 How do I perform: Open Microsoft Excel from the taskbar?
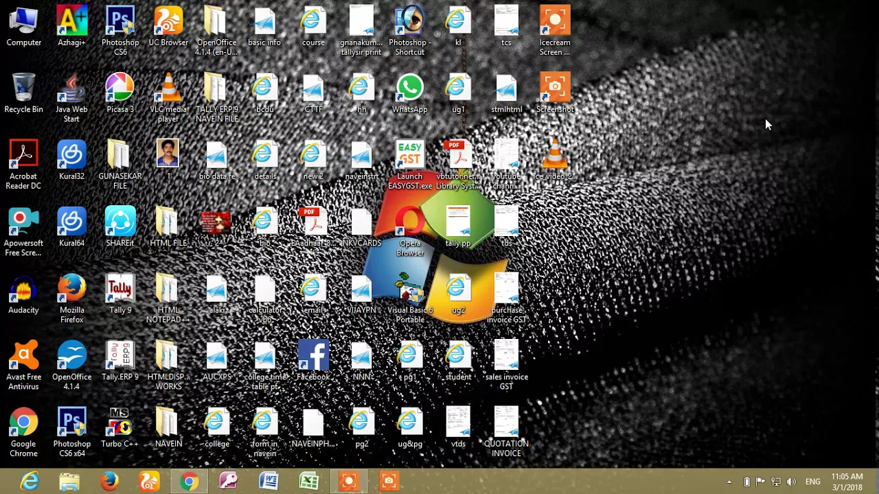tap(308, 482)
